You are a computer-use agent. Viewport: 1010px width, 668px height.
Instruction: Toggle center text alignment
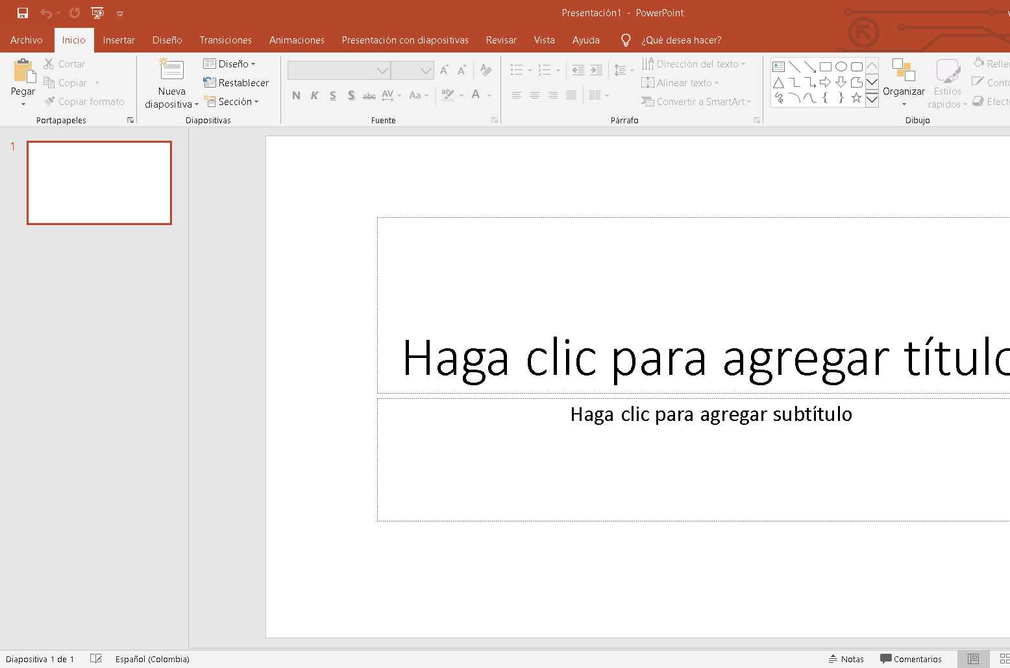[535, 95]
